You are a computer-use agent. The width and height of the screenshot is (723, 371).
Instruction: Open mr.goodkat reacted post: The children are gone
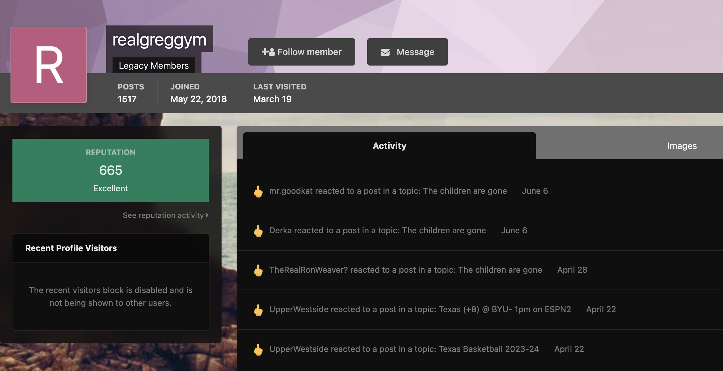(x=388, y=191)
